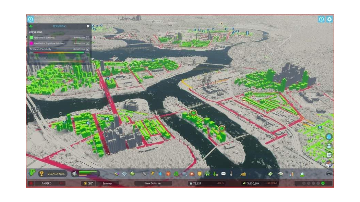Open the Fire & Rescue menu
360x202 pixels.
point(192,174)
